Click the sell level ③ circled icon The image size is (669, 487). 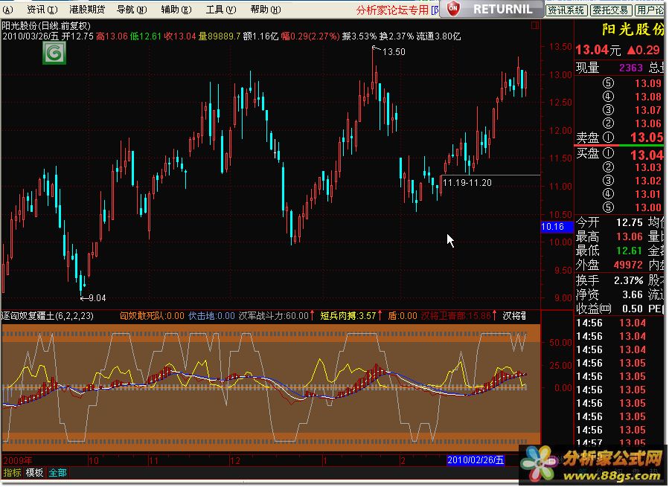[x=608, y=110]
